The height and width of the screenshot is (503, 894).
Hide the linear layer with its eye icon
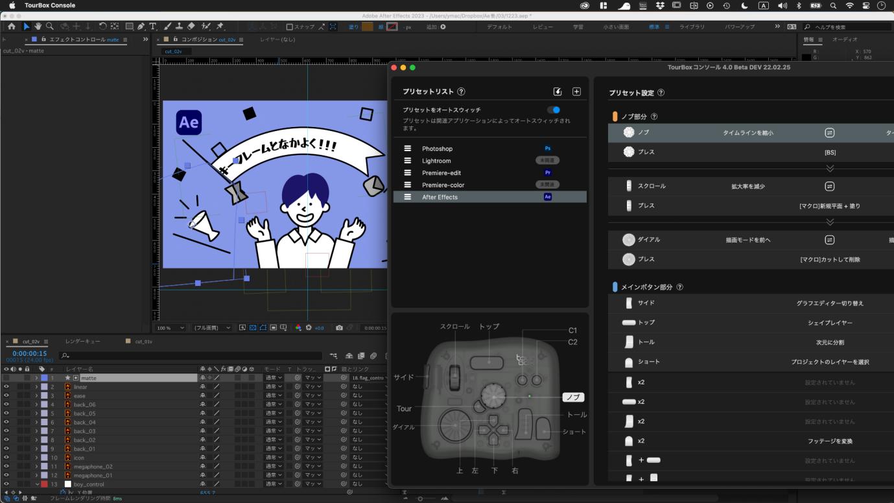click(x=6, y=387)
